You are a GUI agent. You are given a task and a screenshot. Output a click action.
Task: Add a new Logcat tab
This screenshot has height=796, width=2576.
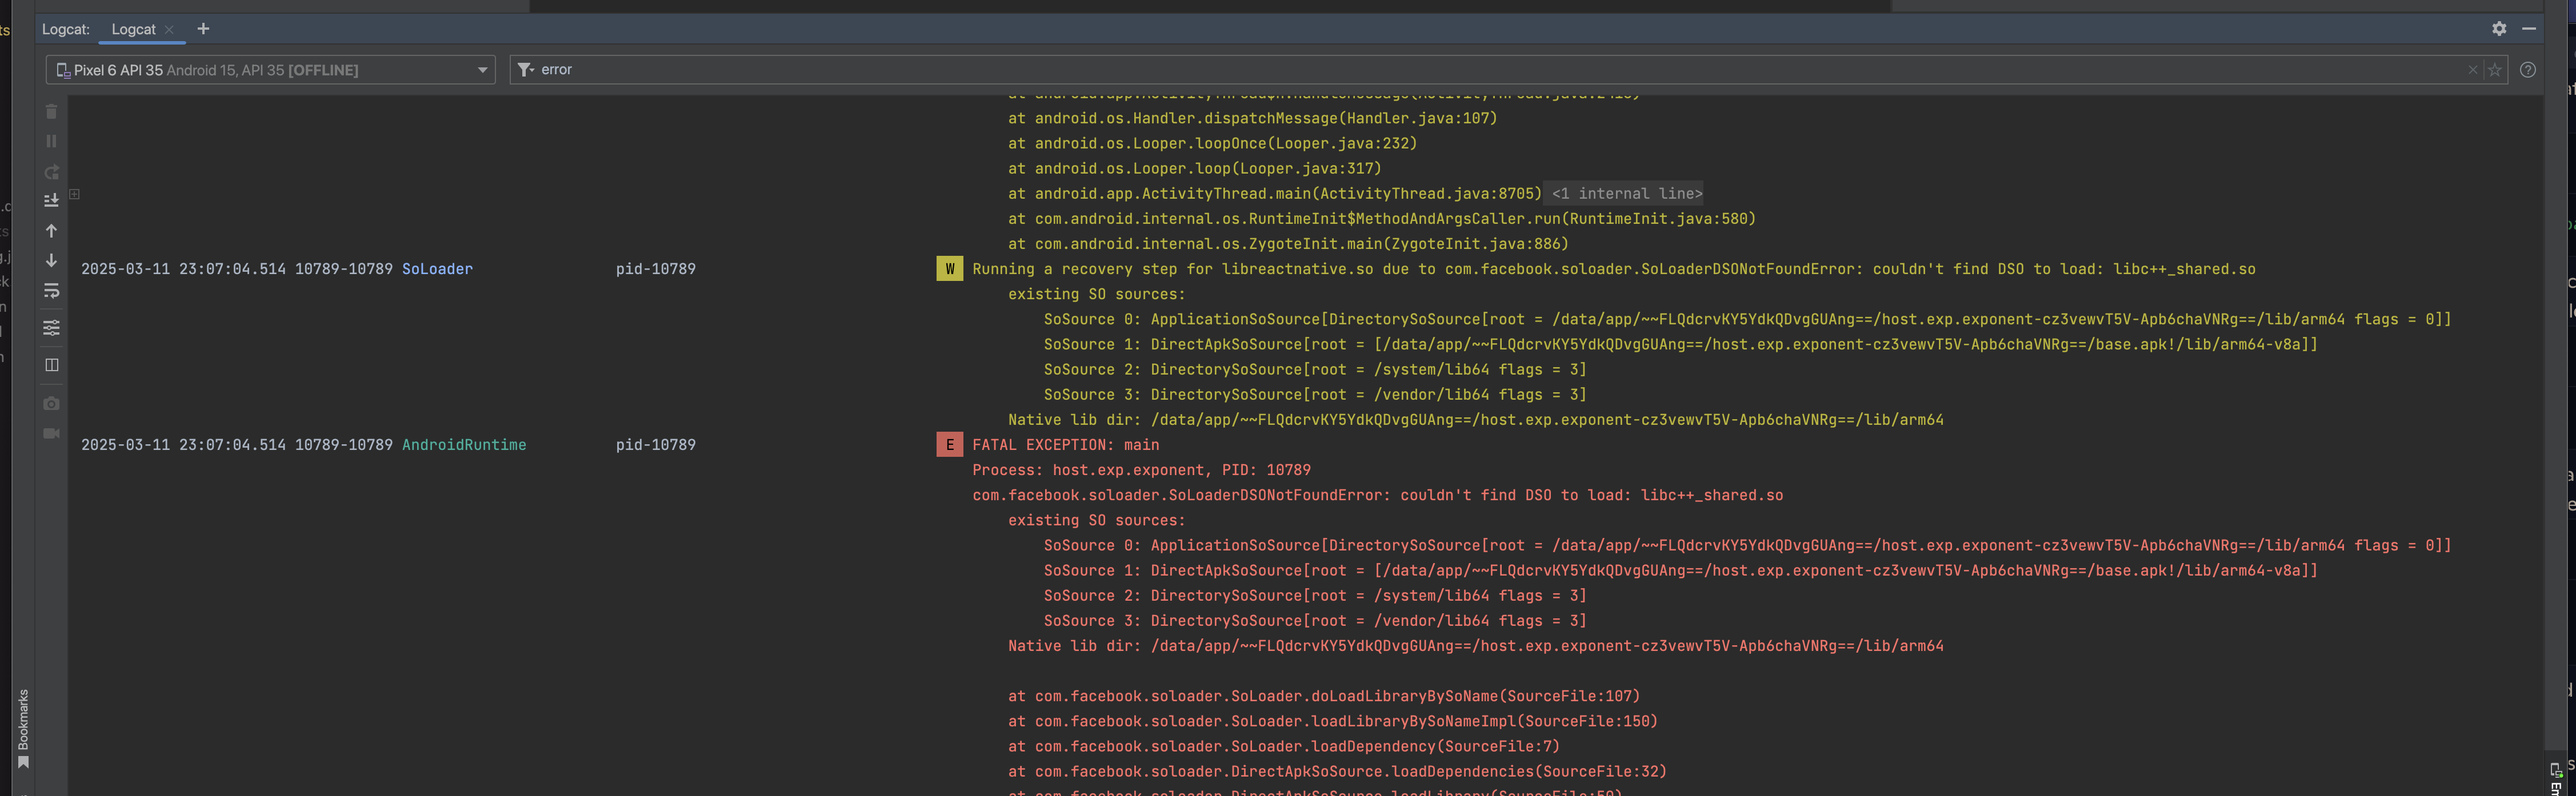(203, 29)
